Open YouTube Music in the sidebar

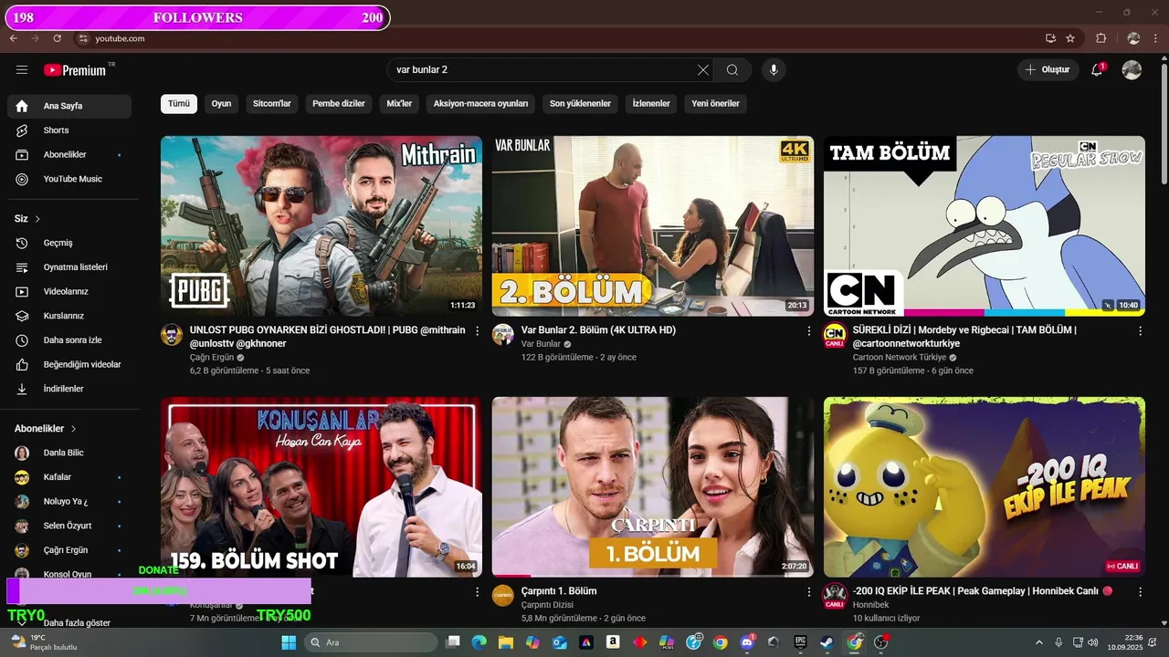[69, 179]
